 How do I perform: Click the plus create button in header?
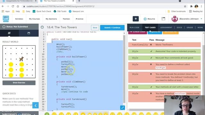136,19
